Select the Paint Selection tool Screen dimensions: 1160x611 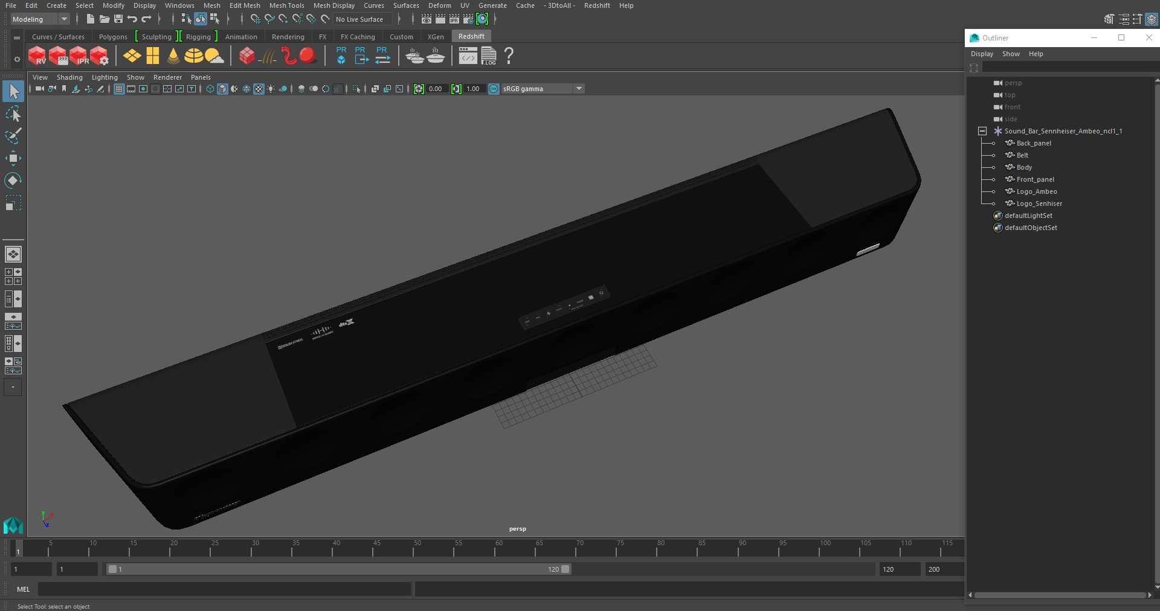coord(13,136)
